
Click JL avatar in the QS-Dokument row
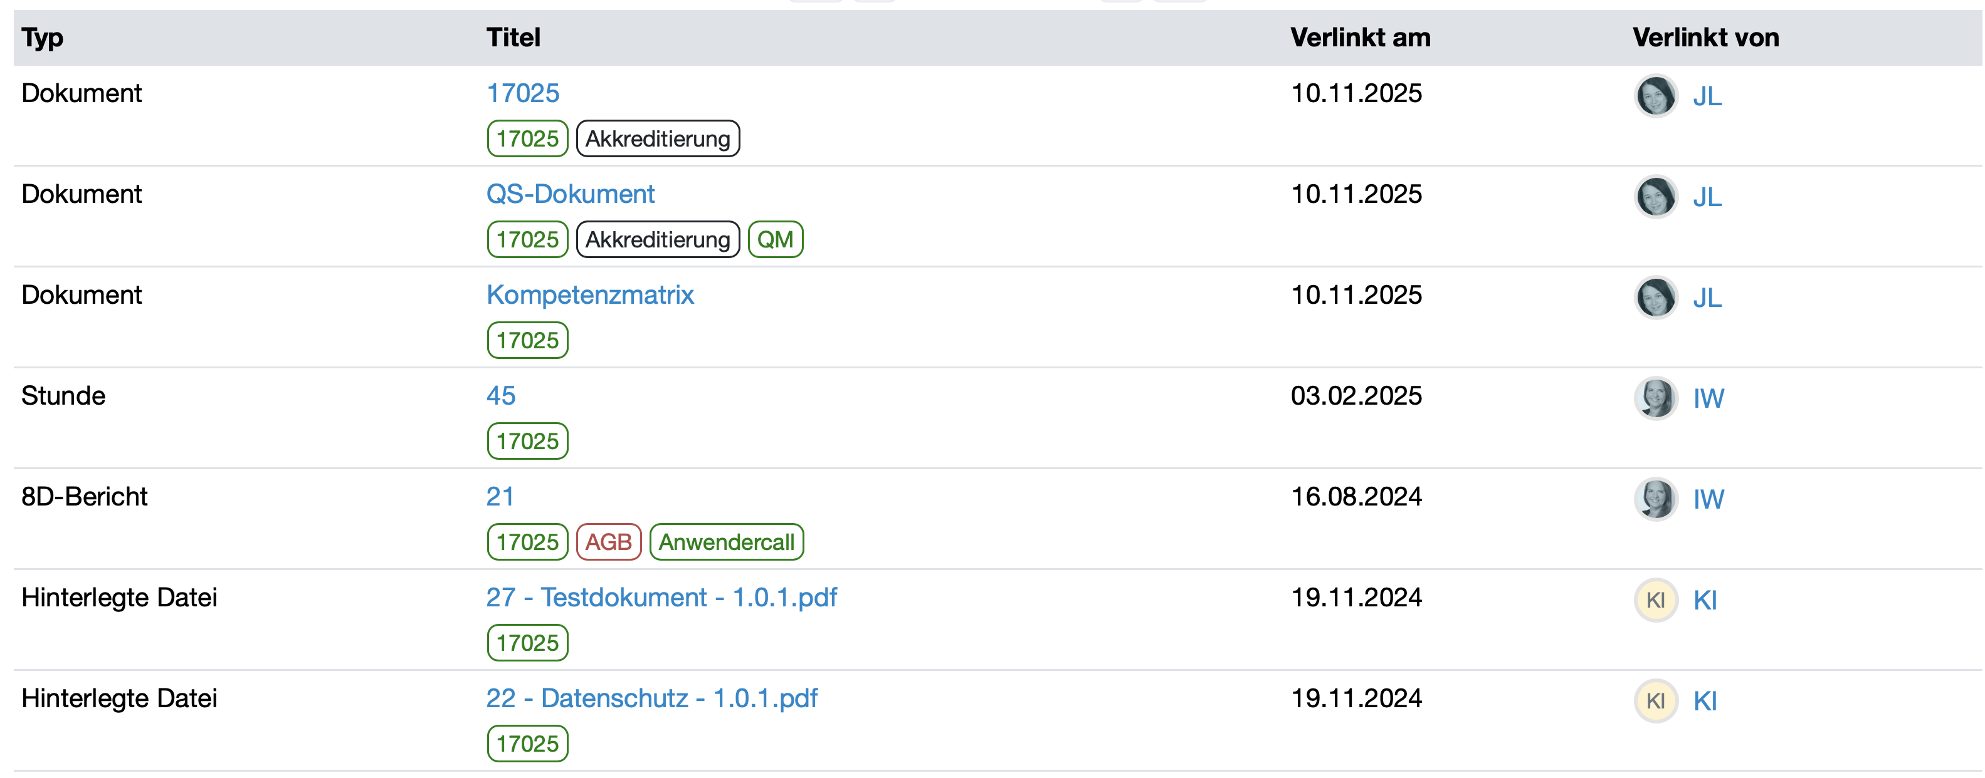point(1655,197)
